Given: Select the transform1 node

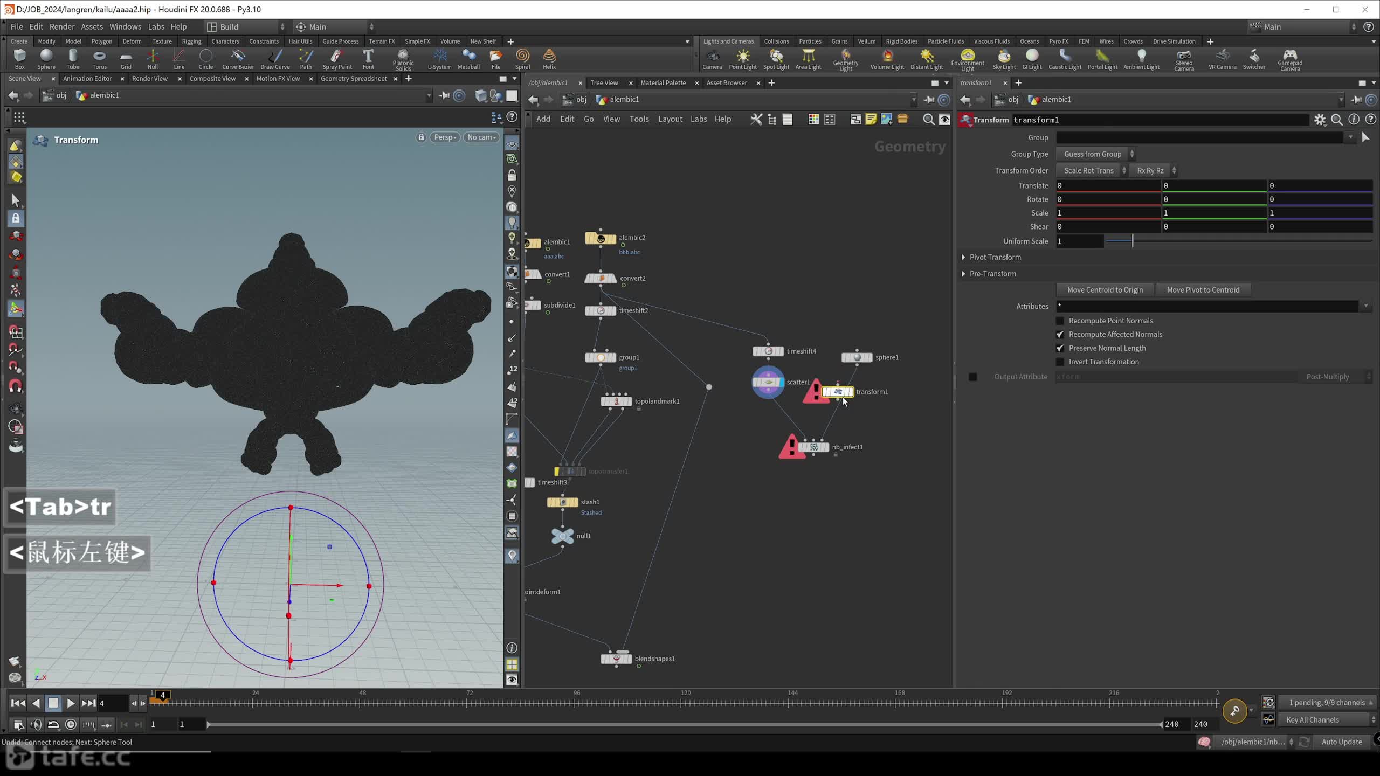Looking at the screenshot, I should tap(838, 392).
